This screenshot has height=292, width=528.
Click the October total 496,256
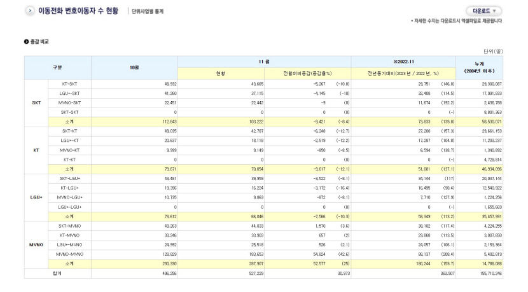(169, 274)
